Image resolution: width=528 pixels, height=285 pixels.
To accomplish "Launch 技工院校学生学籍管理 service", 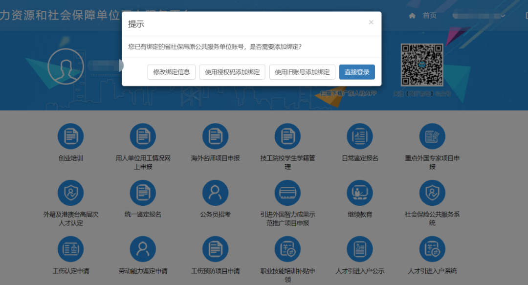I will pyautogui.click(x=287, y=136).
